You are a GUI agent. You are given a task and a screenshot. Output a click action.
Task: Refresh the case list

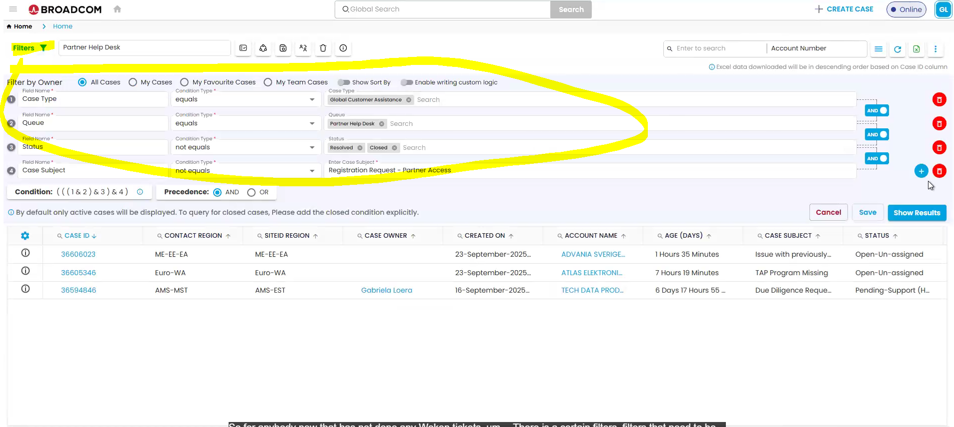click(x=897, y=49)
